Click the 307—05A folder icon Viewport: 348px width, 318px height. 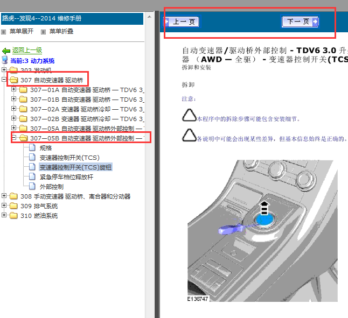23,128
